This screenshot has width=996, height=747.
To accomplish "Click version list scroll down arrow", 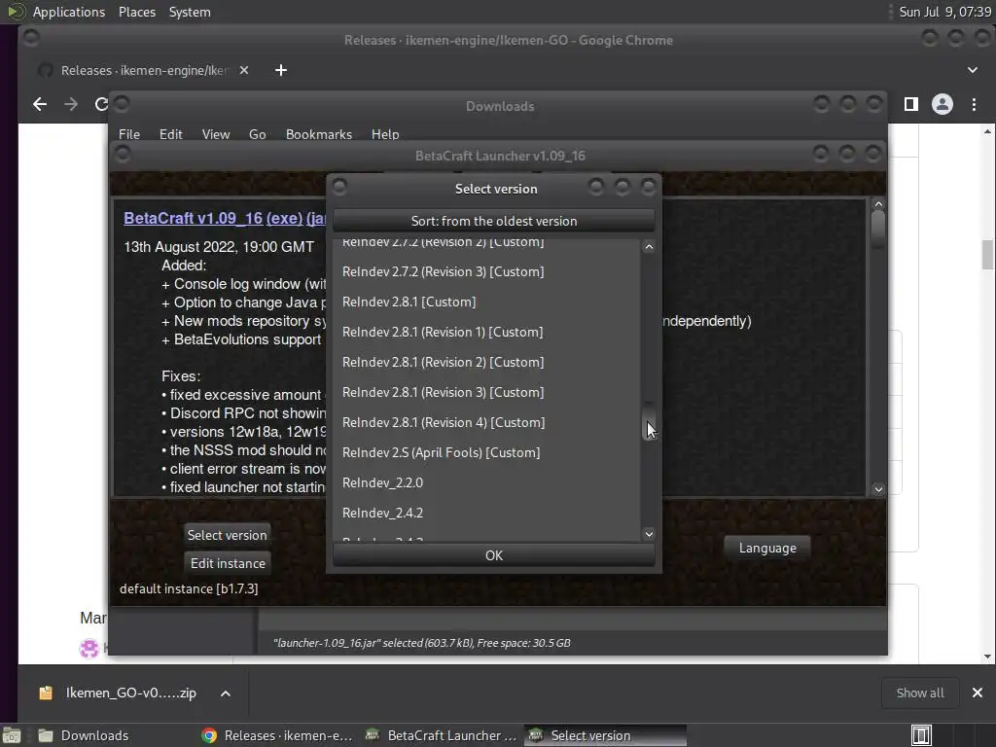I will [649, 534].
